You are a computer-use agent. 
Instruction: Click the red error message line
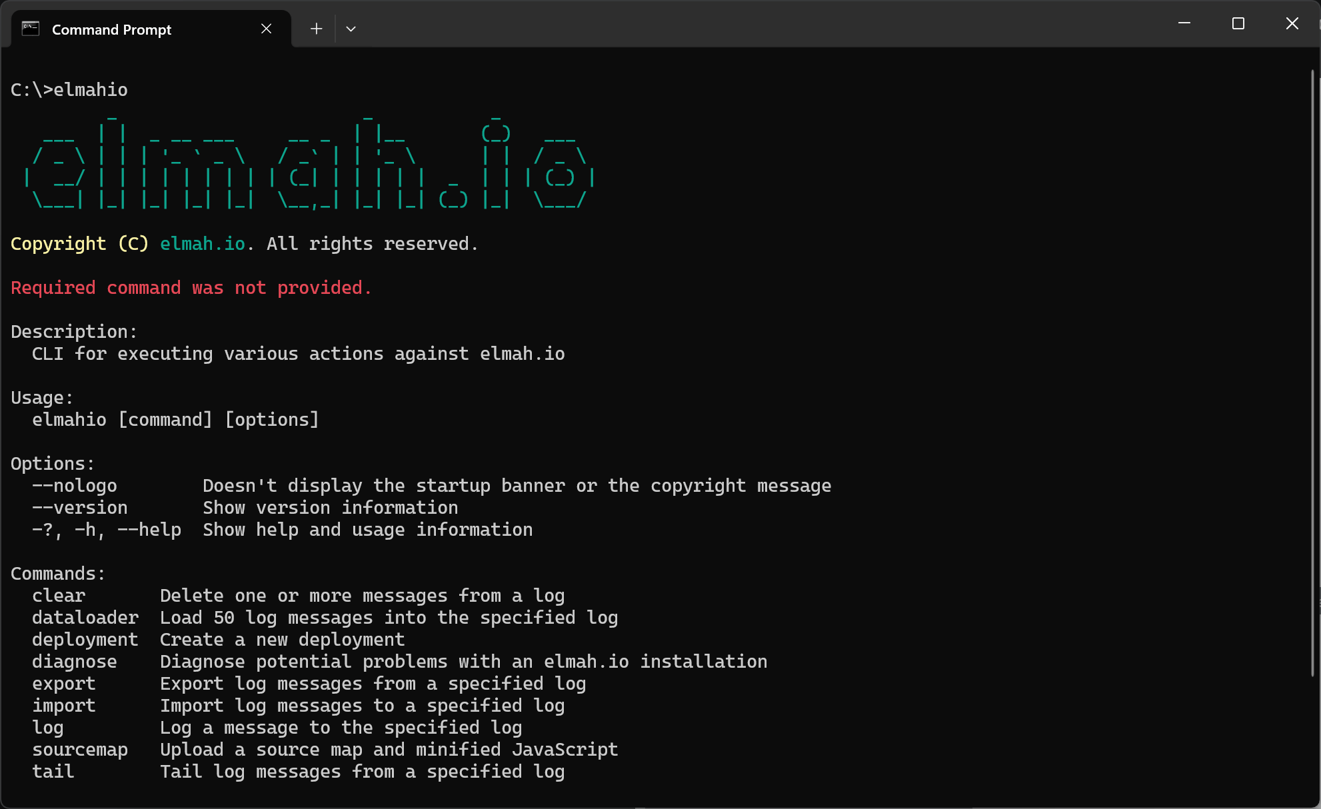coord(191,287)
